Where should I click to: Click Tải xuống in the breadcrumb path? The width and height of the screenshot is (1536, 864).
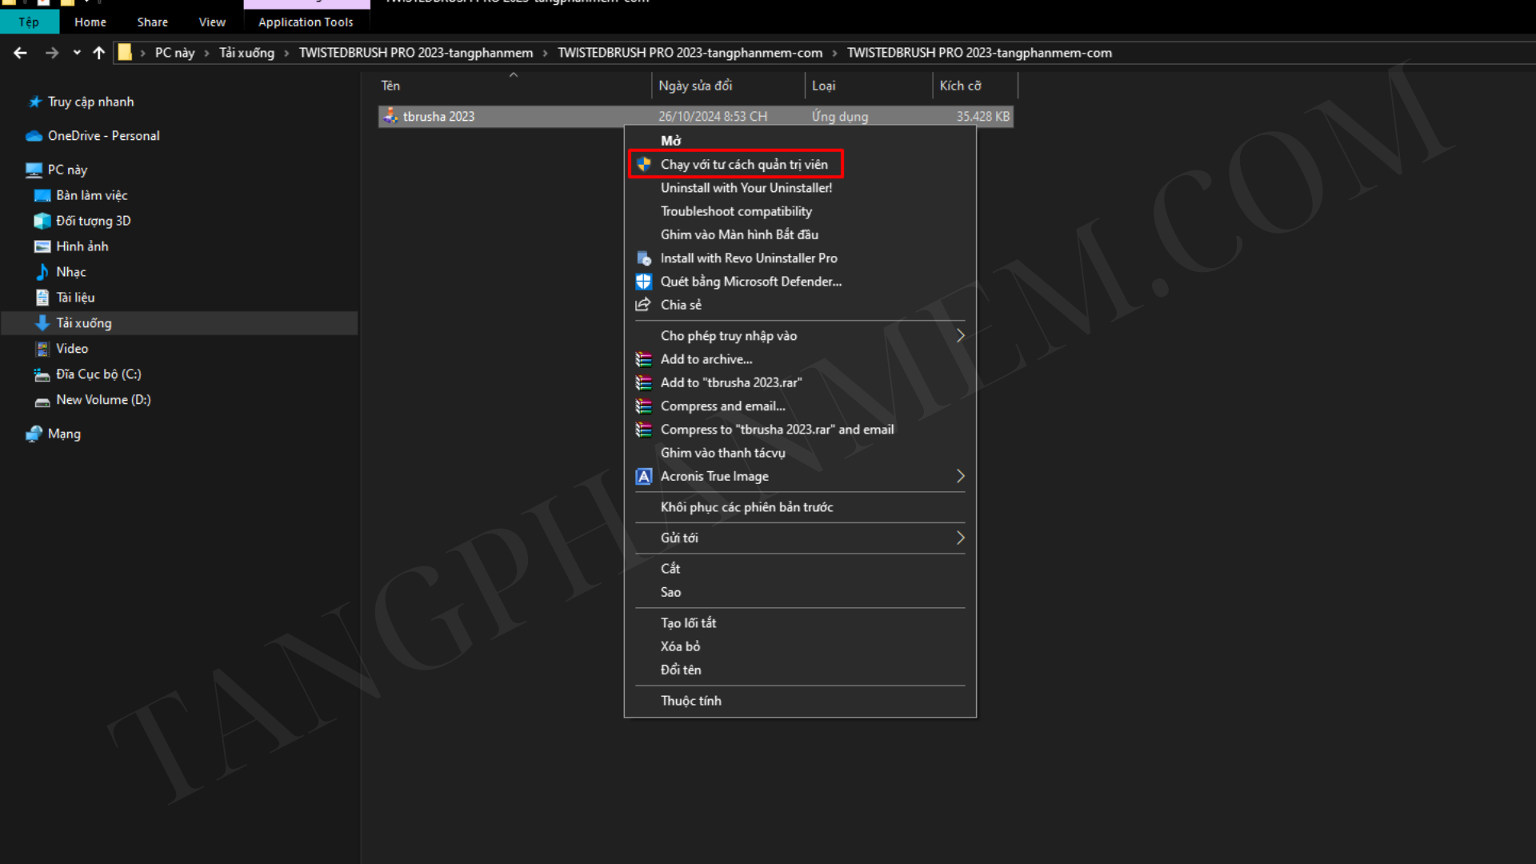coord(246,53)
